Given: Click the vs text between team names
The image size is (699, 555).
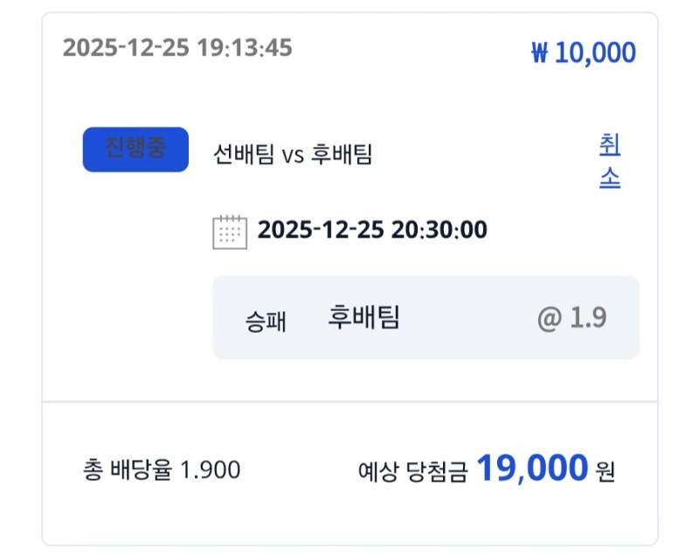Looking at the screenshot, I should point(292,156).
